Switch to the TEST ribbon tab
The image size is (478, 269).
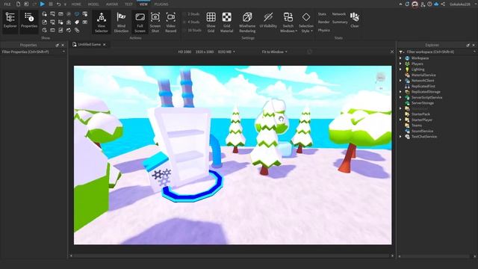(x=128, y=4)
